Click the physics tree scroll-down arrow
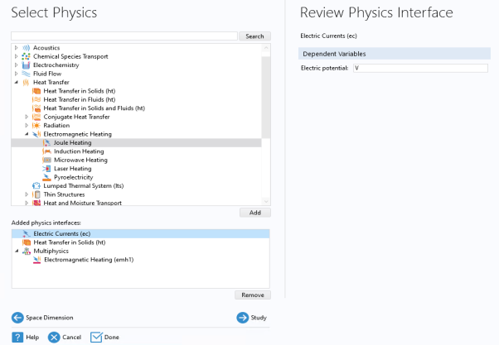The width and height of the screenshot is (499, 345). point(266,201)
